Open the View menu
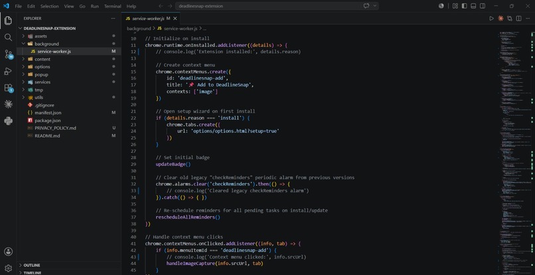 coord(69,6)
